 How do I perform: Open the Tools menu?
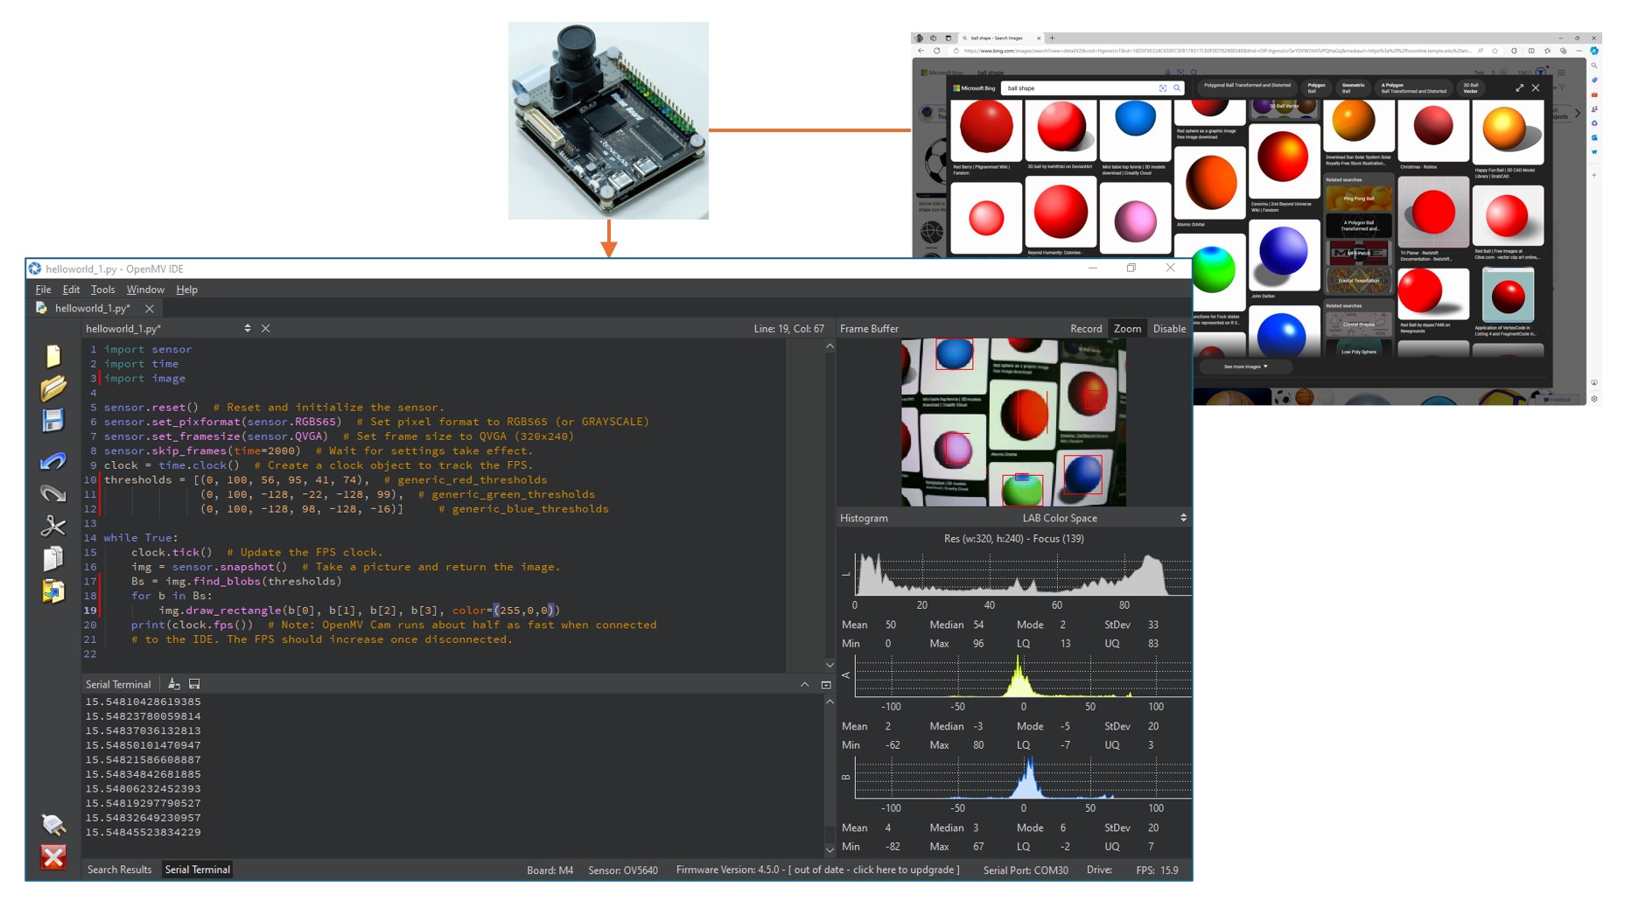click(x=102, y=290)
